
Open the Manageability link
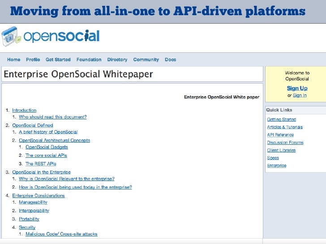click(x=33, y=202)
